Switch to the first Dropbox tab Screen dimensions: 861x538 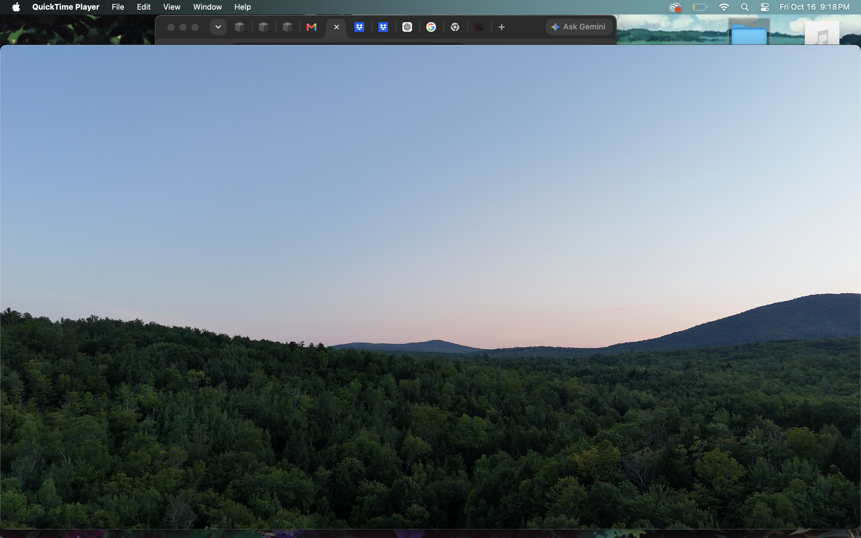click(x=360, y=27)
